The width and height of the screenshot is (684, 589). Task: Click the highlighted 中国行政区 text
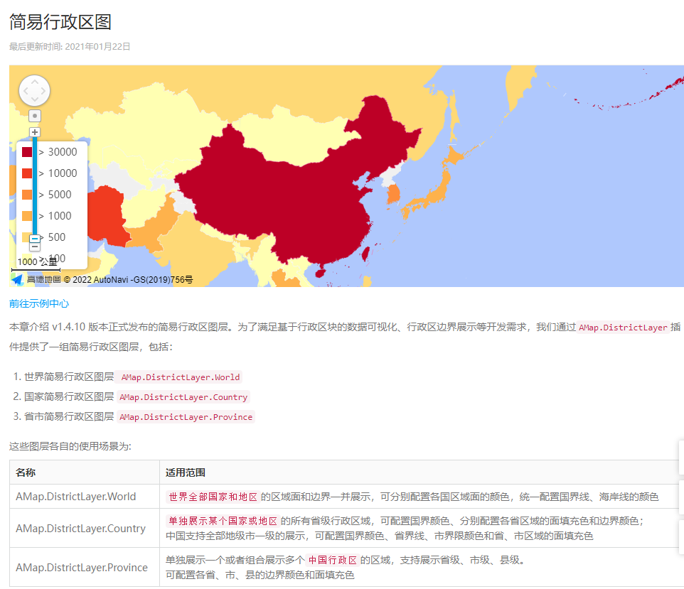tap(333, 560)
